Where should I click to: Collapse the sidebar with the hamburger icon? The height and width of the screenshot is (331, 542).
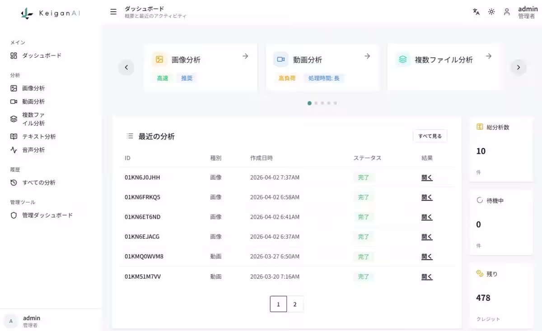pyautogui.click(x=113, y=12)
